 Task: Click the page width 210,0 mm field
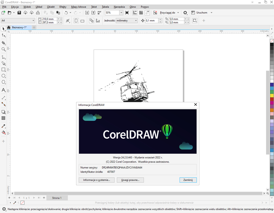(49, 19)
